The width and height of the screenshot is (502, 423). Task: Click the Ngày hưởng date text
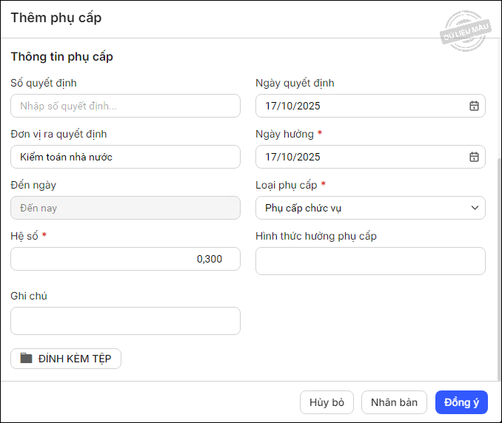(x=293, y=157)
